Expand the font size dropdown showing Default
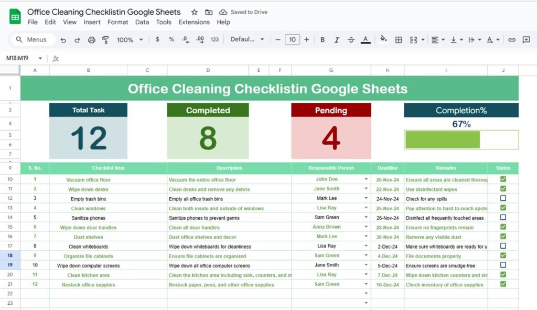 (248, 39)
